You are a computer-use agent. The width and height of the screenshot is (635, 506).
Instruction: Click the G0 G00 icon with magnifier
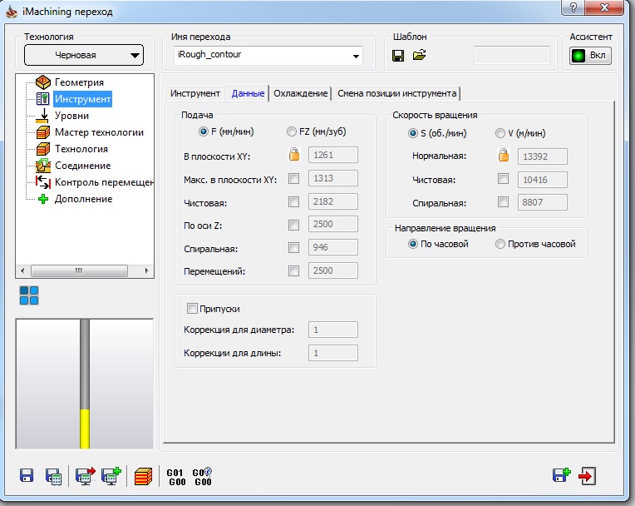coord(202,477)
